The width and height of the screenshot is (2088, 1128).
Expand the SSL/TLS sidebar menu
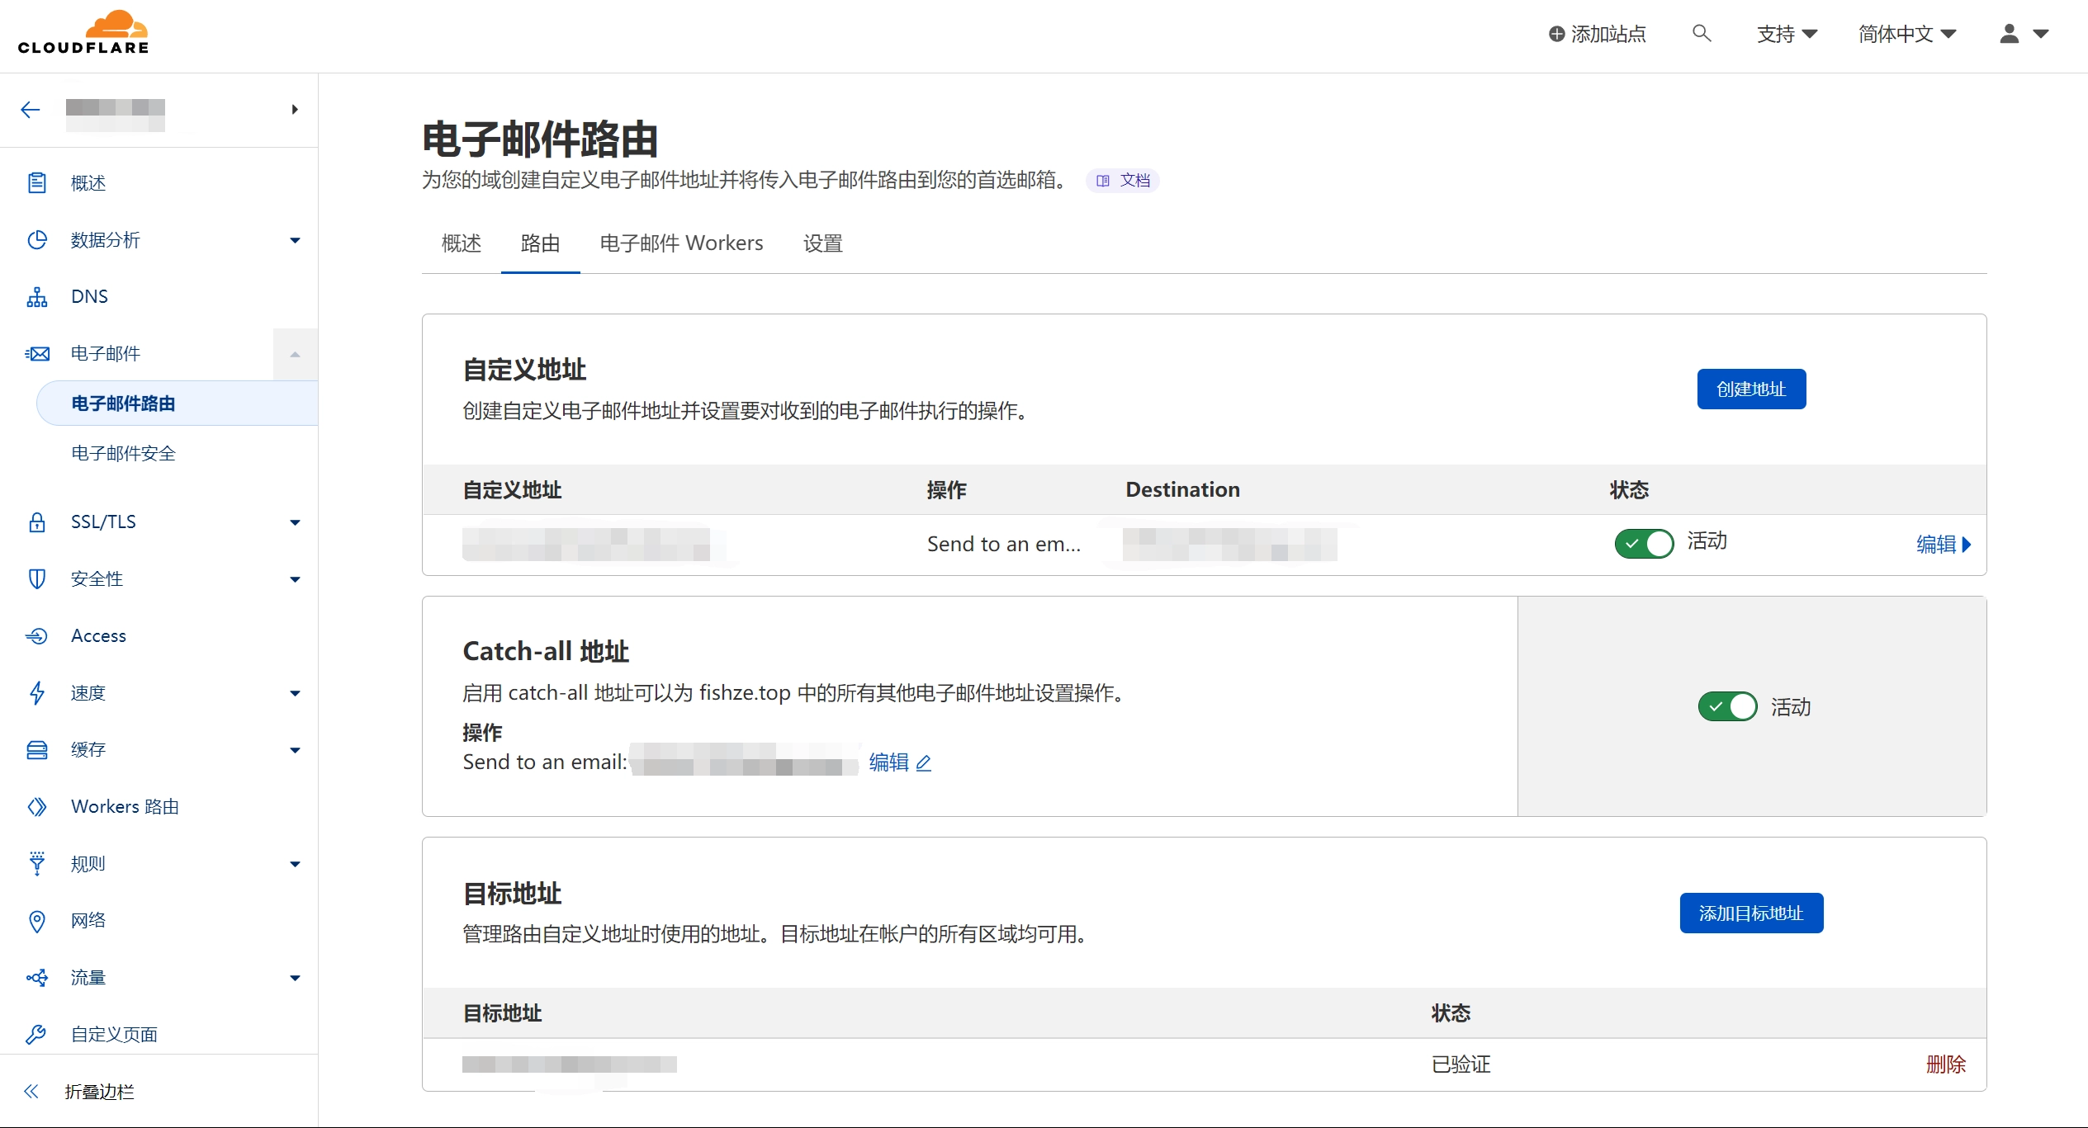295,522
